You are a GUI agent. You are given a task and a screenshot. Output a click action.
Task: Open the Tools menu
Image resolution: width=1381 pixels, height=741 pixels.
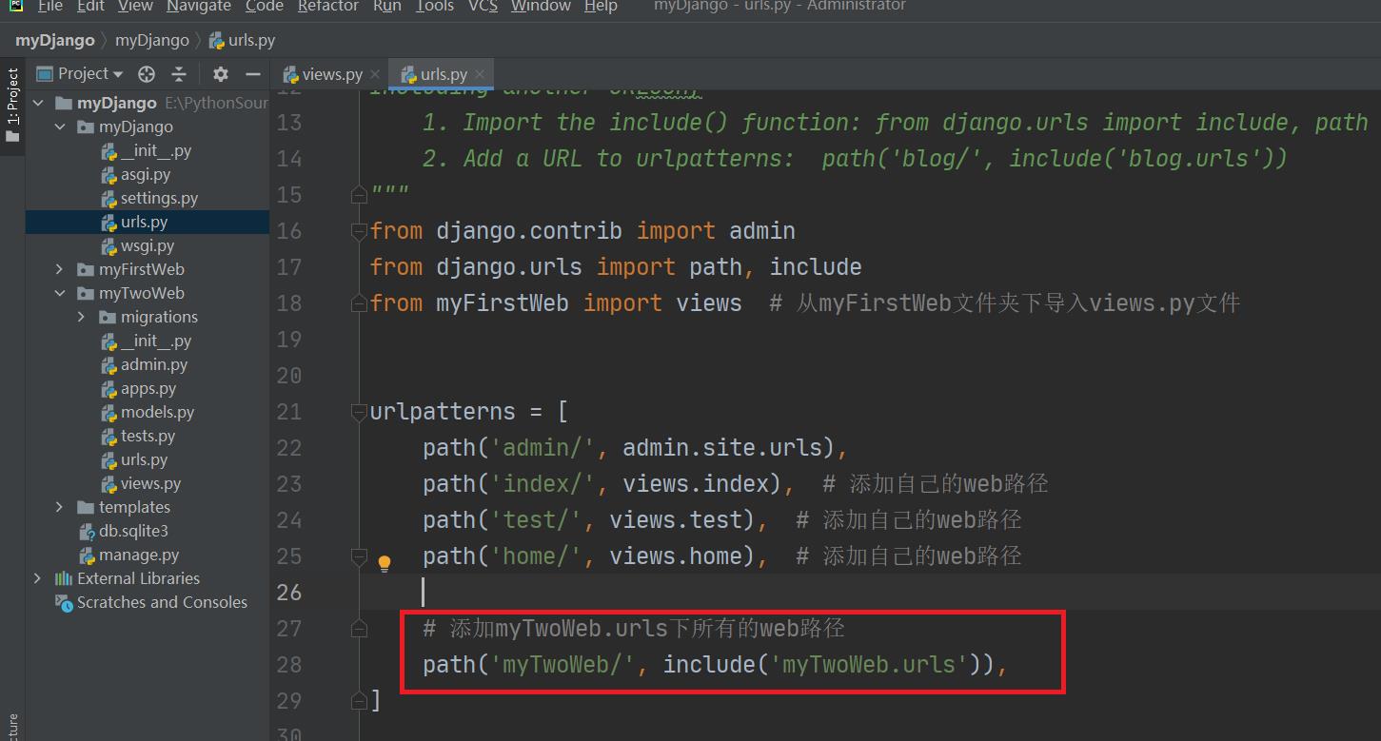[435, 6]
